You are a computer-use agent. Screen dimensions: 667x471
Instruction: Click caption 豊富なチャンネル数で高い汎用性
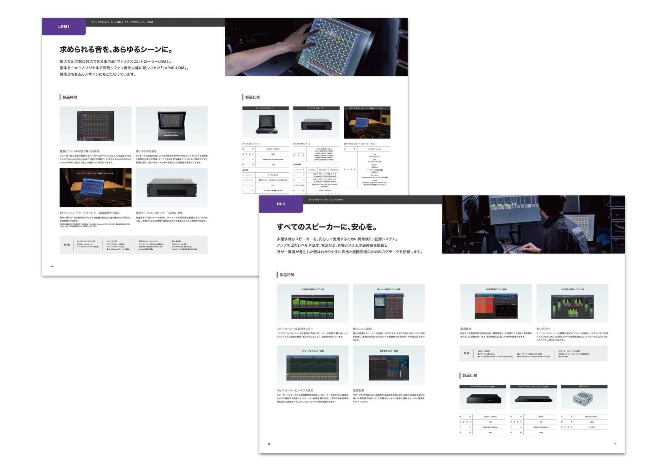tap(79, 151)
